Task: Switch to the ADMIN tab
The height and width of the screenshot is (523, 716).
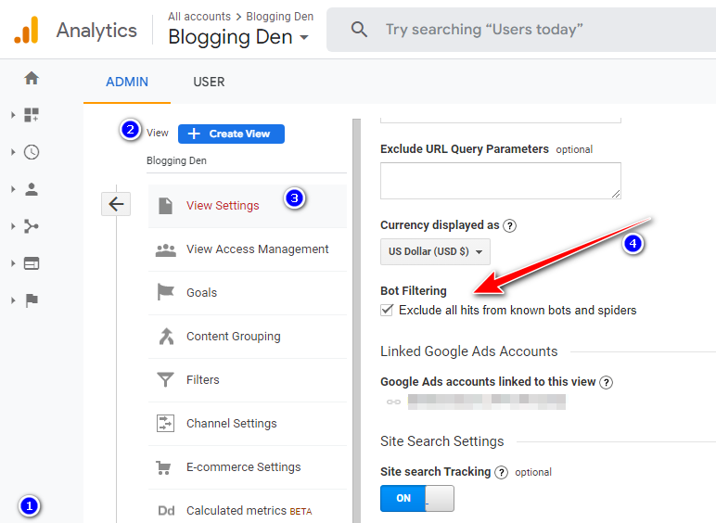Action: [127, 83]
